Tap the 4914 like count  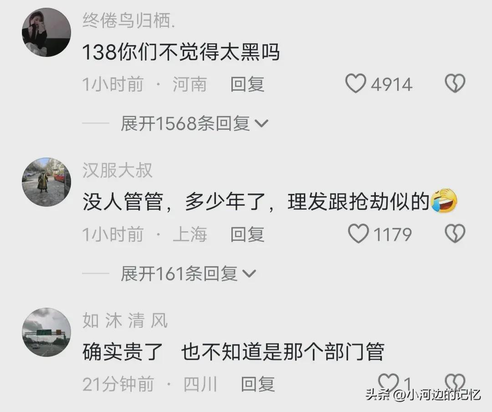(x=391, y=84)
